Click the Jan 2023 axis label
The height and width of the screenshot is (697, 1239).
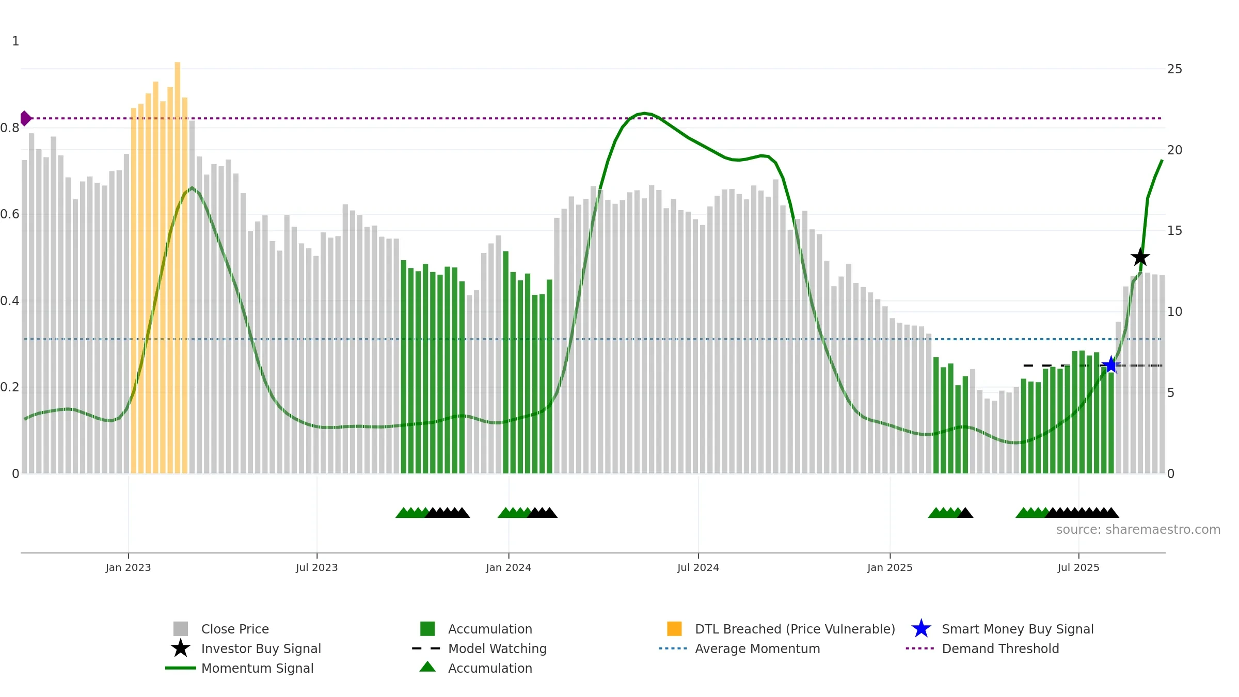128,568
